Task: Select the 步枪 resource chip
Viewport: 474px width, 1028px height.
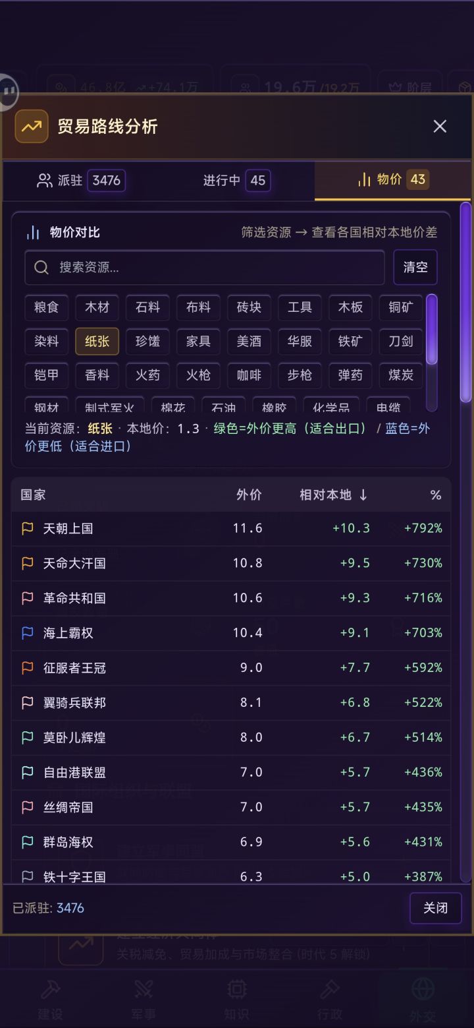Action: coord(300,375)
